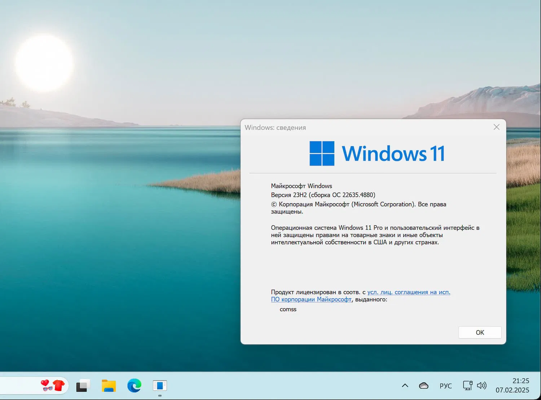Open network settings via the monitor tray icon
This screenshot has height=400, width=541.
coord(467,385)
